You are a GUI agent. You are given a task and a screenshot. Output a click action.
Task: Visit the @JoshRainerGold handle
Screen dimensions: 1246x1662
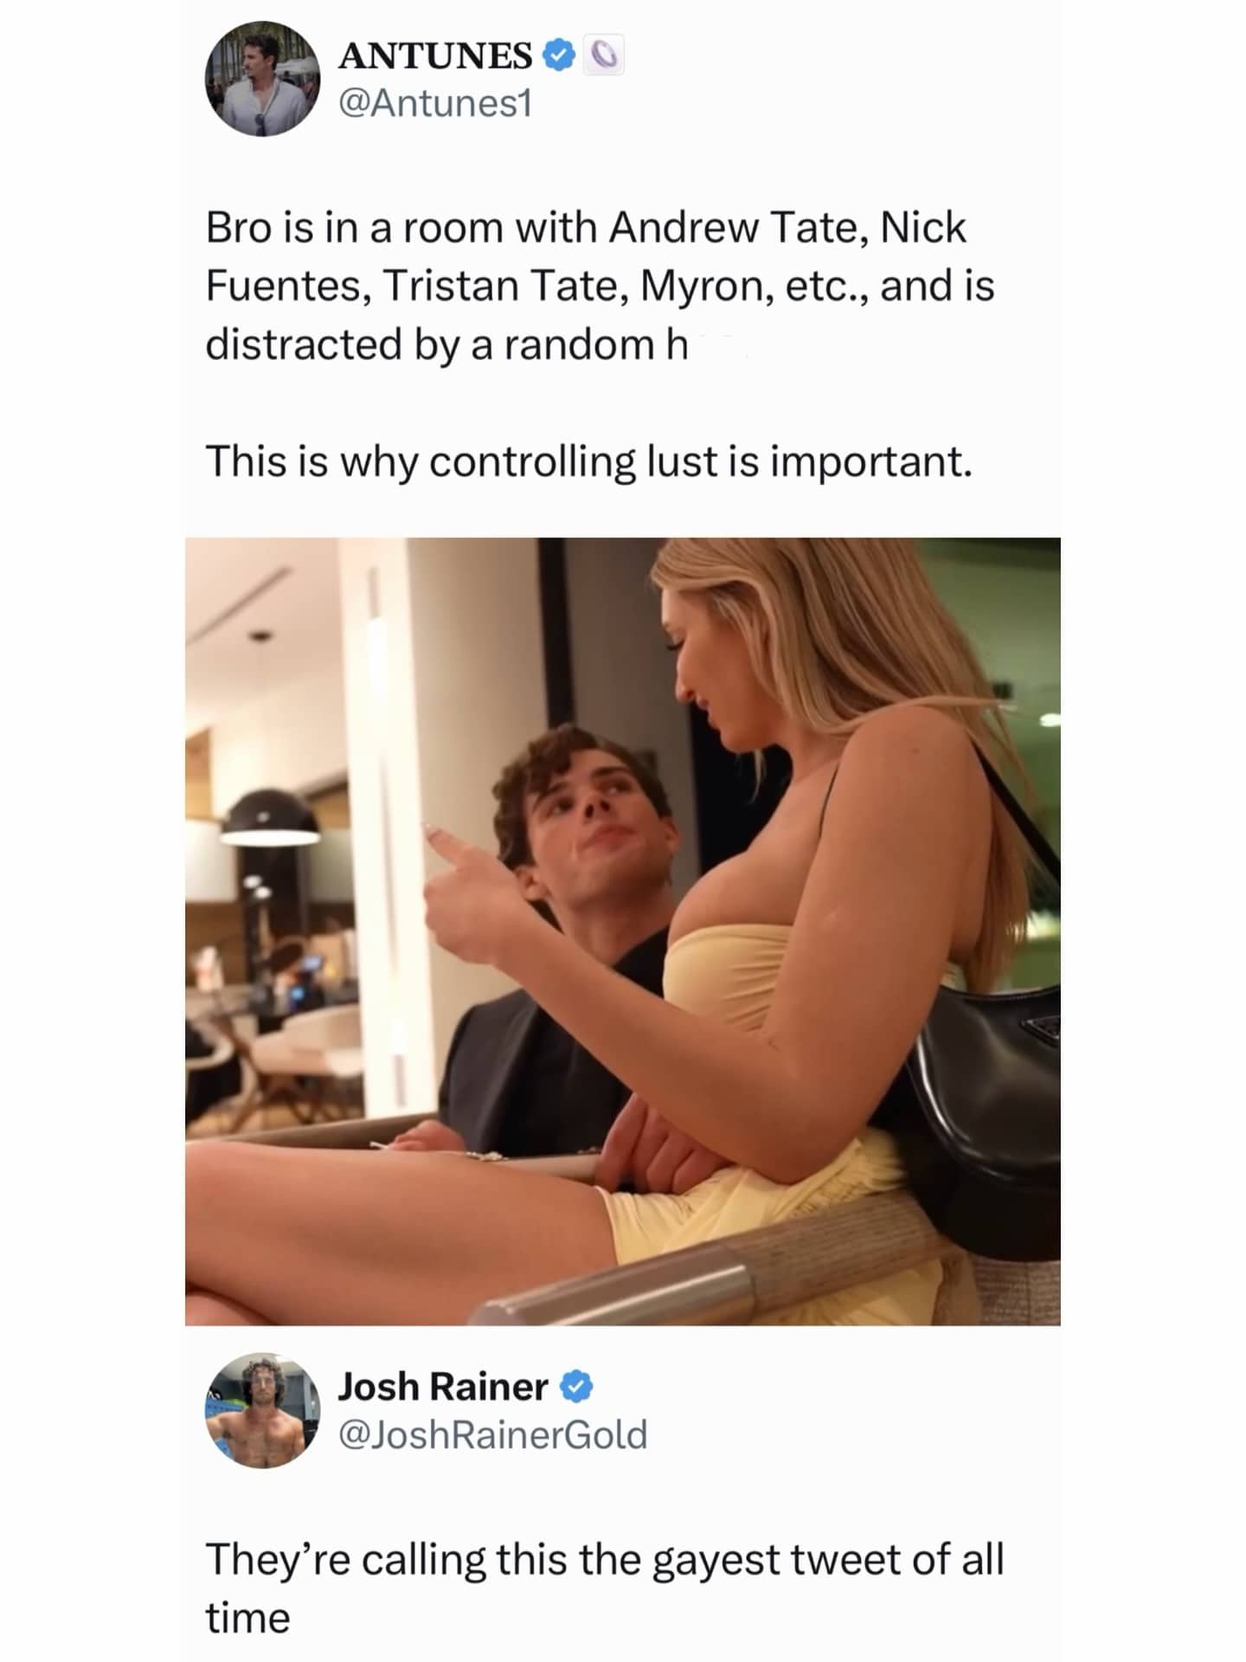[x=492, y=1435]
